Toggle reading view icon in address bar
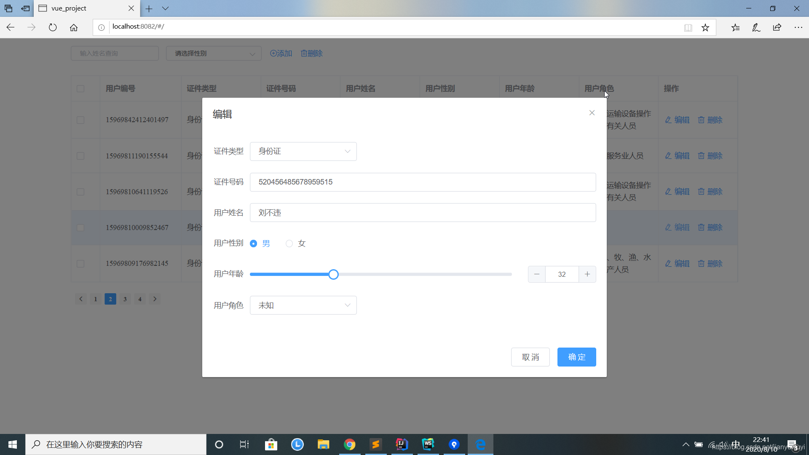Viewport: 809px width, 455px height. 688,28
